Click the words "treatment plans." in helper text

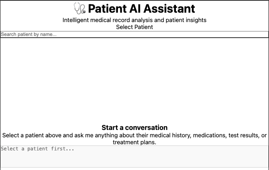tap(134, 143)
